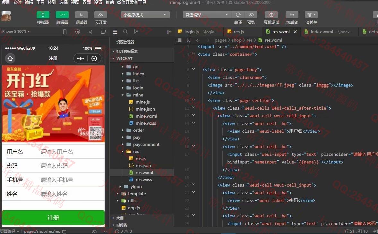Screen dimensions: 378x234
Task: Open 云开发 cloud development
Action: 101,15
